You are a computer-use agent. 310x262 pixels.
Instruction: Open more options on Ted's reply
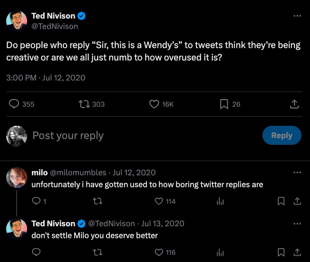pos(297,223)
